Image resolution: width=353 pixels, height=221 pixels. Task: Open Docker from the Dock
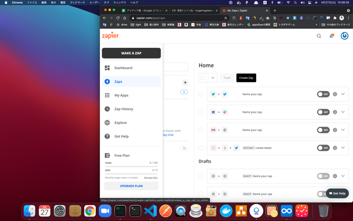pos(226,211)
